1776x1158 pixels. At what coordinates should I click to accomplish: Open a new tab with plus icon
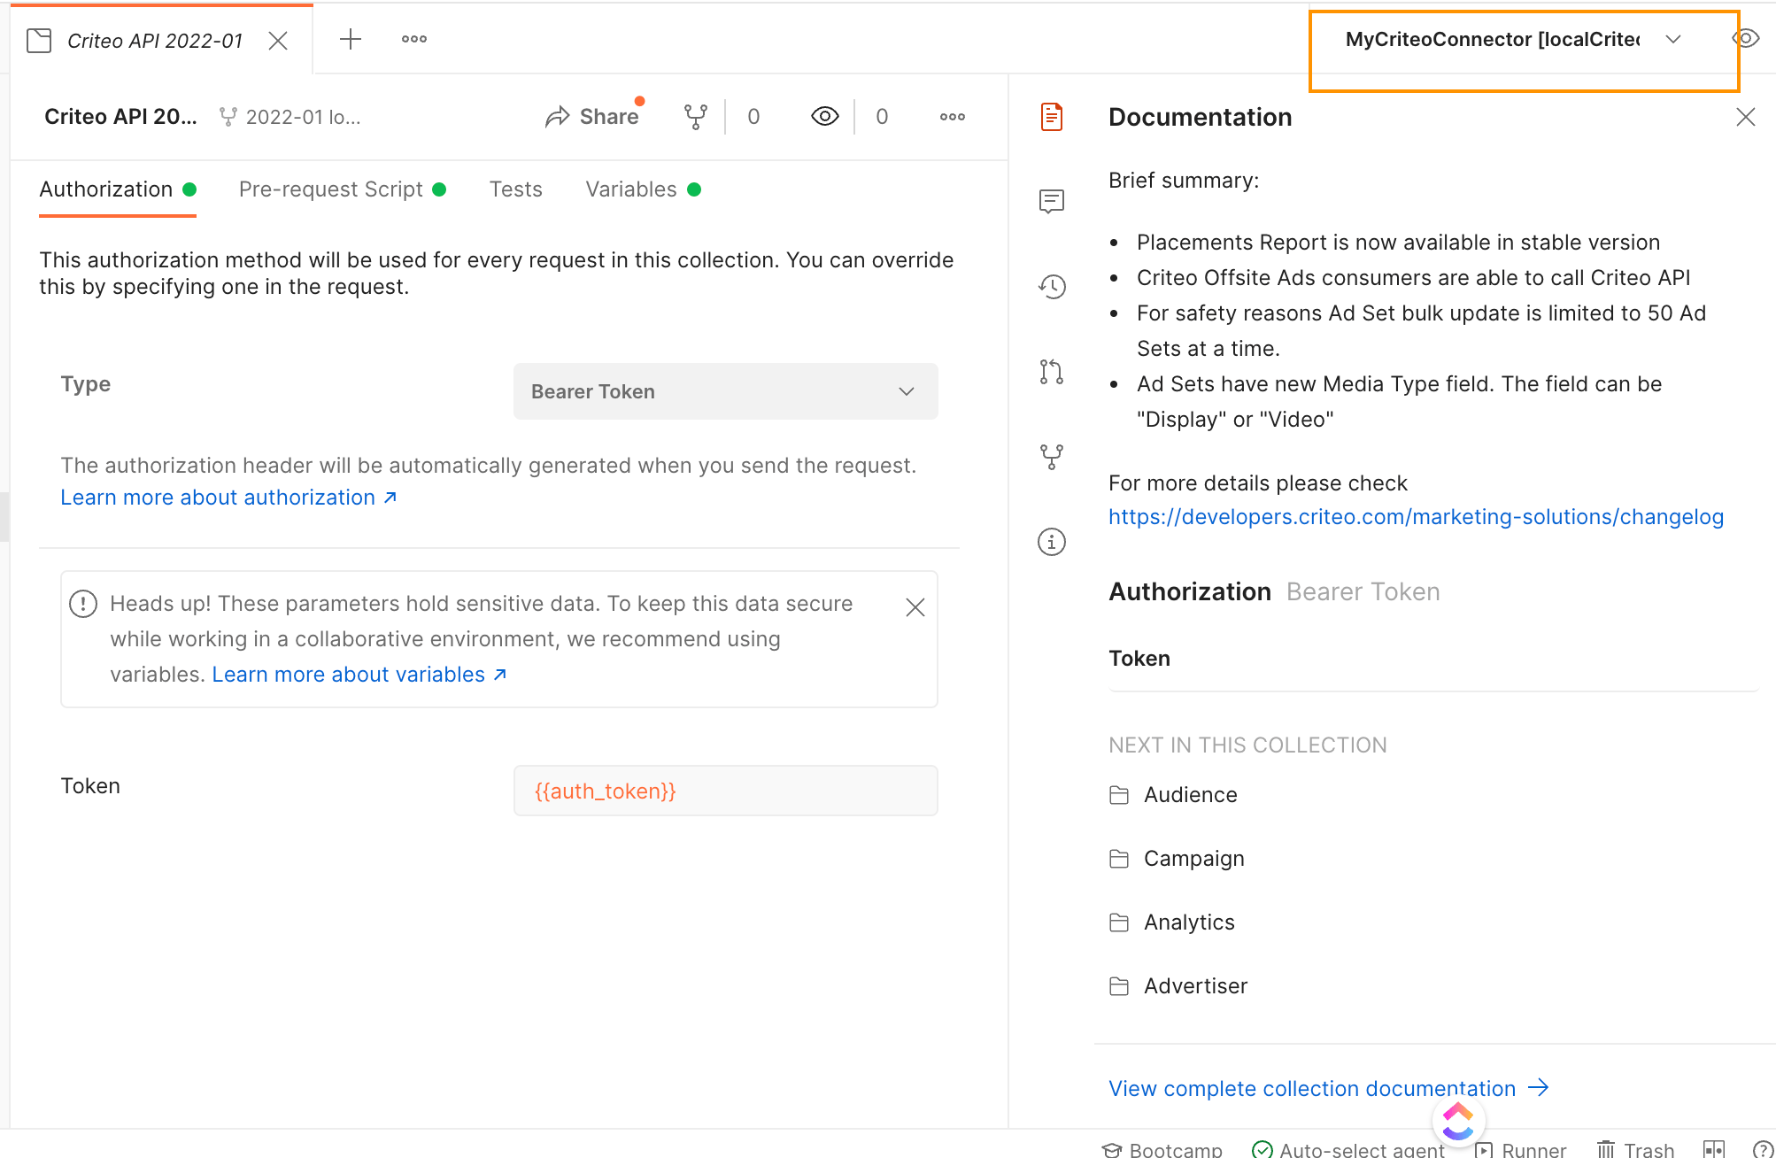click(x=351, y=39)
